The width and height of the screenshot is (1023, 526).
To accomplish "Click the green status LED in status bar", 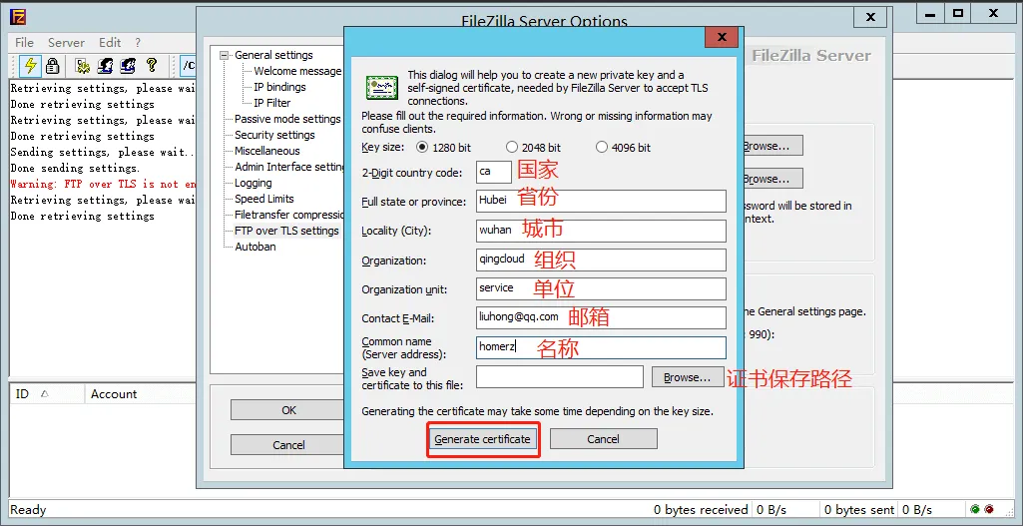I will point(975,509).
